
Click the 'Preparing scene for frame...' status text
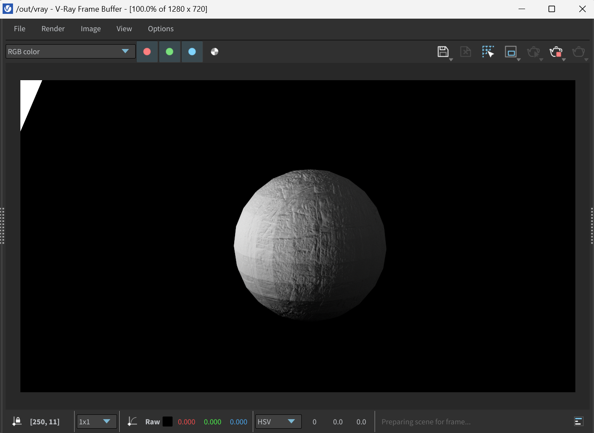coord(426,422)
